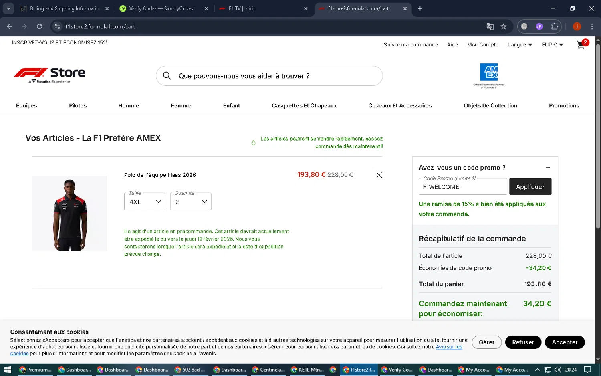Open the Windows notification center
This screenshot has height=376, width=601.
(587, 370)
